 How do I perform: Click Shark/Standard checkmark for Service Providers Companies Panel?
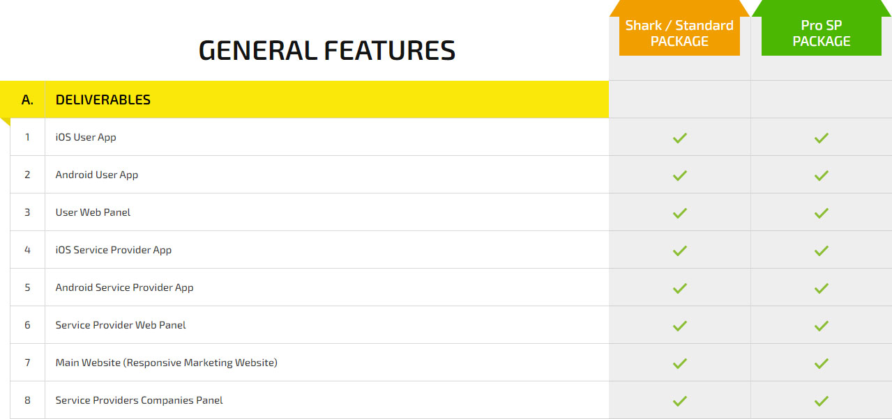point(680,401)
